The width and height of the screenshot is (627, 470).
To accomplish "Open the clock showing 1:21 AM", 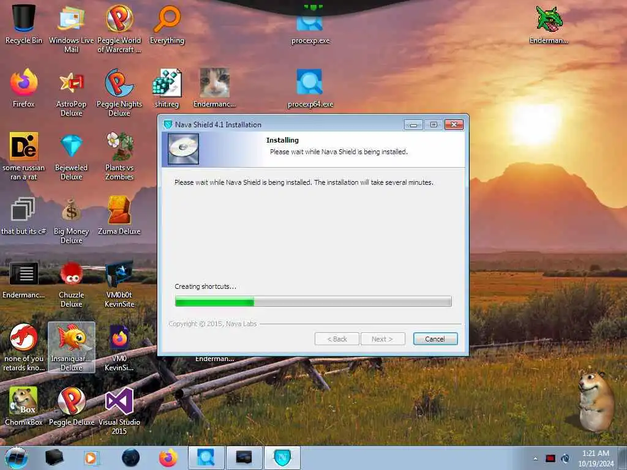I will [x=596, y=458].
